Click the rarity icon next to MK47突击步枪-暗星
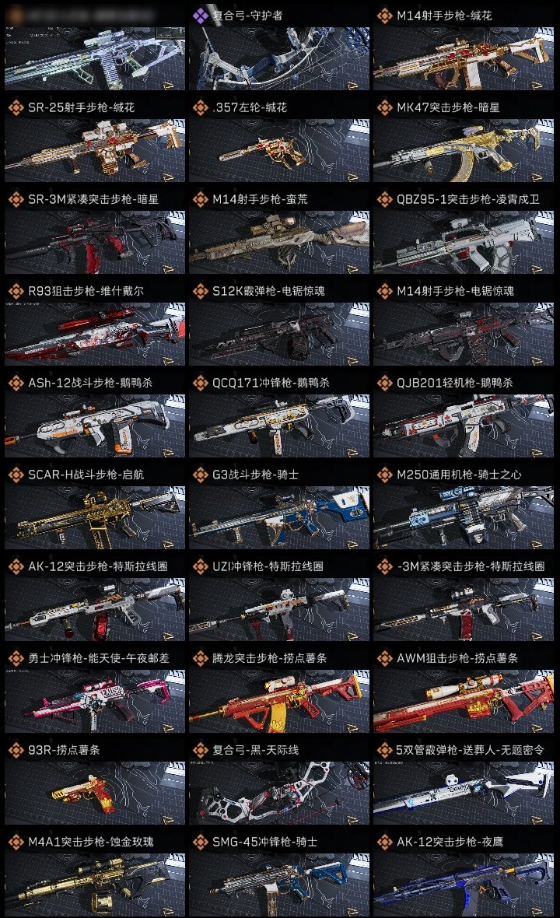Viewport: 560px width, 918px height. click(x=384, y=107)
